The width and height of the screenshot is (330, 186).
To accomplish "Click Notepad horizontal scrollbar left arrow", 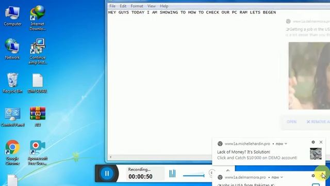I will [x=110, y=157].
